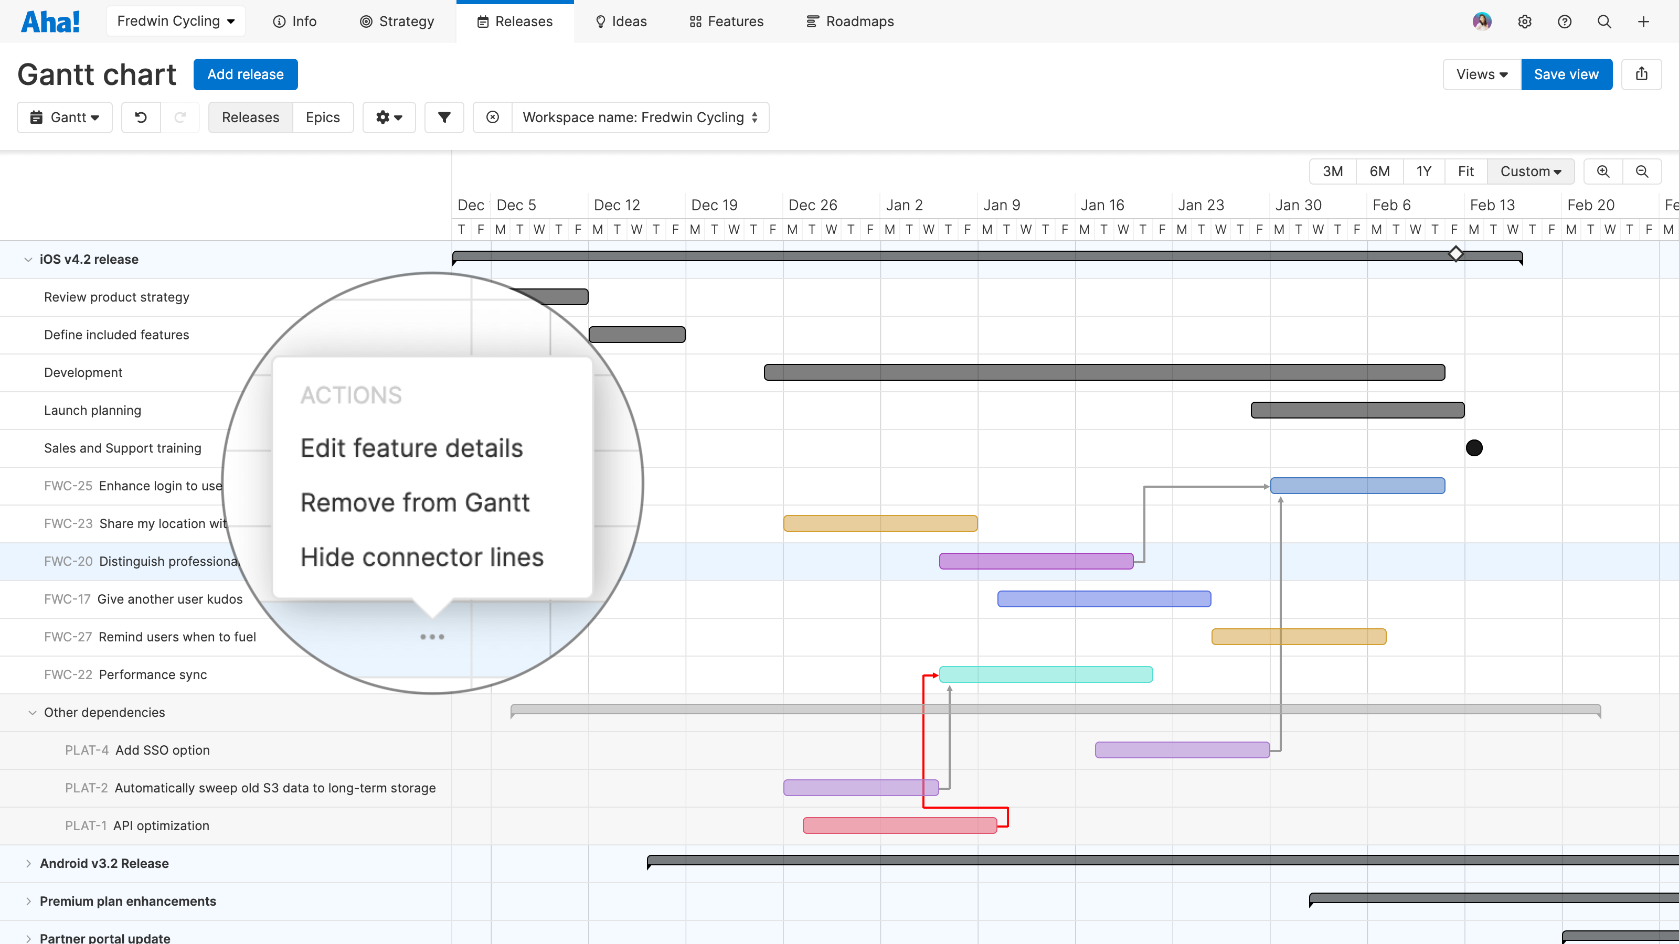
Task: Clear the applied filters
Action: coord(492,117)
